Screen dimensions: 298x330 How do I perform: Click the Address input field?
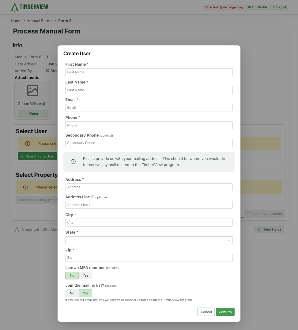click(149, 187)
